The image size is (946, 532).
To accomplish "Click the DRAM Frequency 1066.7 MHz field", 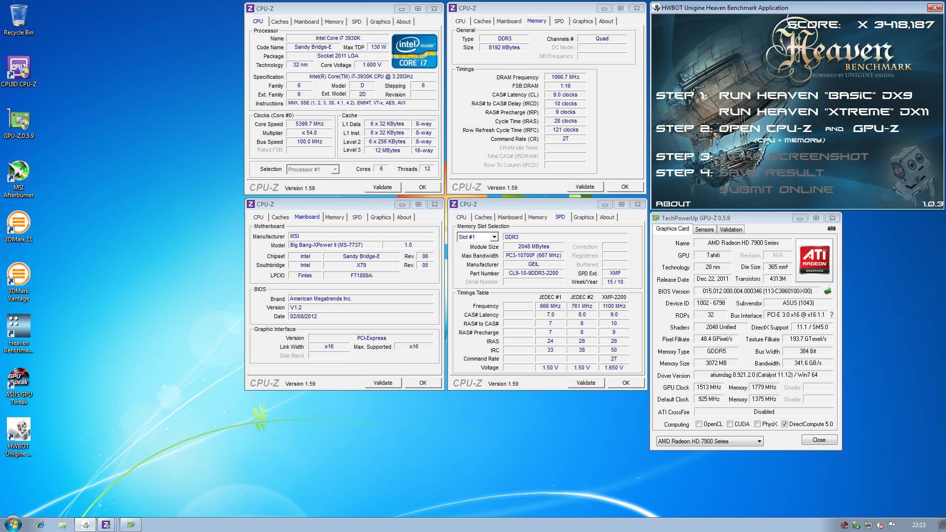I will (x=565, y=77).
